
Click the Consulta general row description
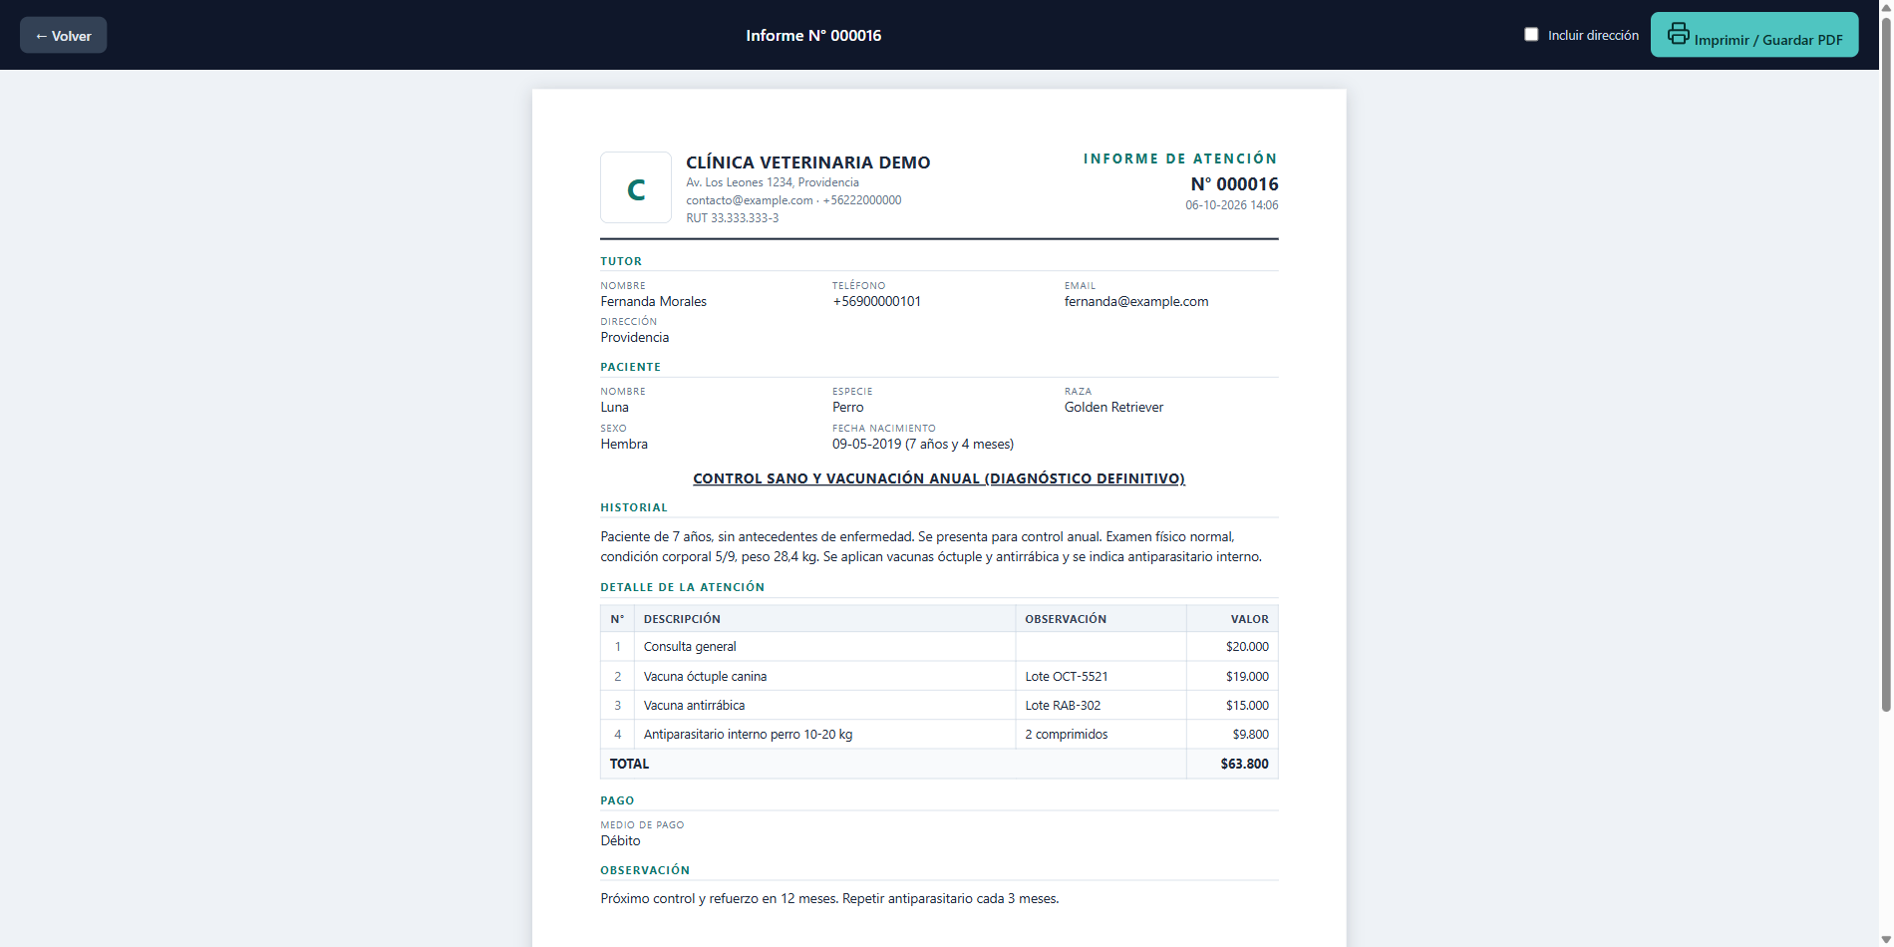pyautogui.click(x=690, y=647)
